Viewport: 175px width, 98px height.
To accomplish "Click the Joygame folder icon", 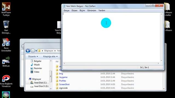I will click(x=57, y=77).
